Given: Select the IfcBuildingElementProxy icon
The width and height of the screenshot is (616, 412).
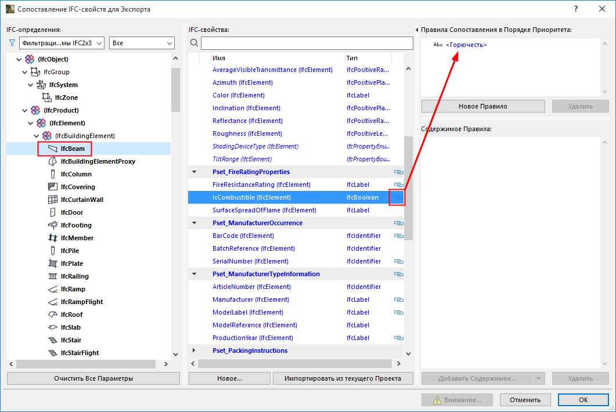Looking at the screenshot, I should (x=53, y=161).
